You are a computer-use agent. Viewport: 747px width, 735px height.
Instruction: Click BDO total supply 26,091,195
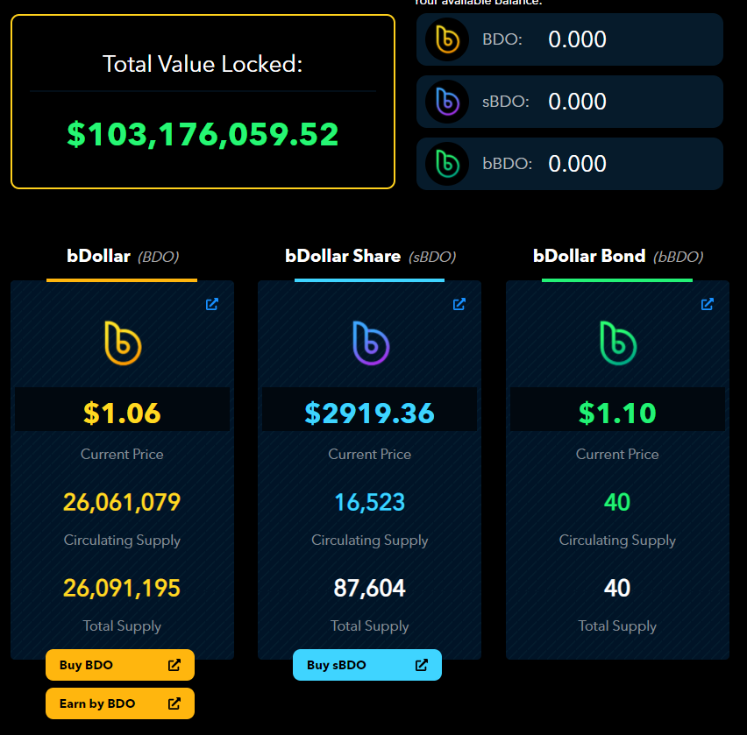coord(122,588)
